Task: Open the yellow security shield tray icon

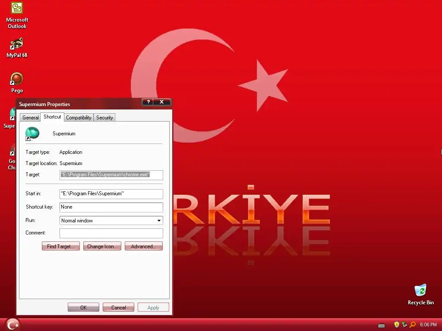Action: (x=397, y=325)
